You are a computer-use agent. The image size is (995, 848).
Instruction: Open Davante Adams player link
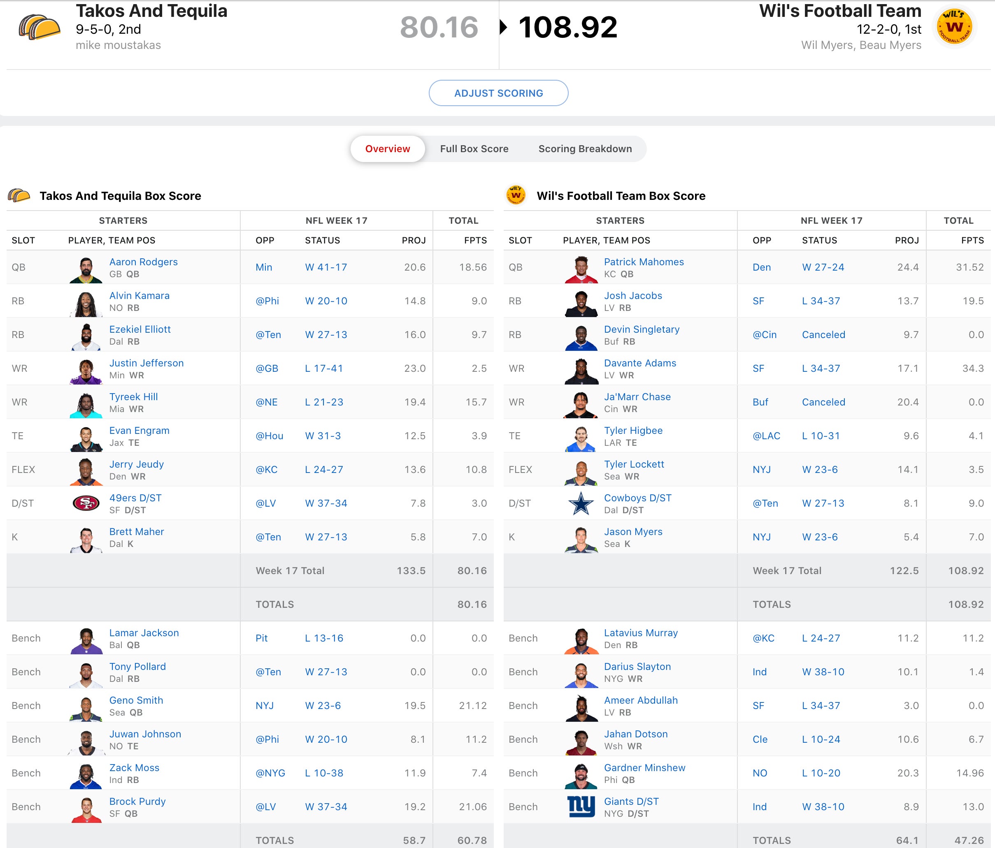(x=639, y=363)
